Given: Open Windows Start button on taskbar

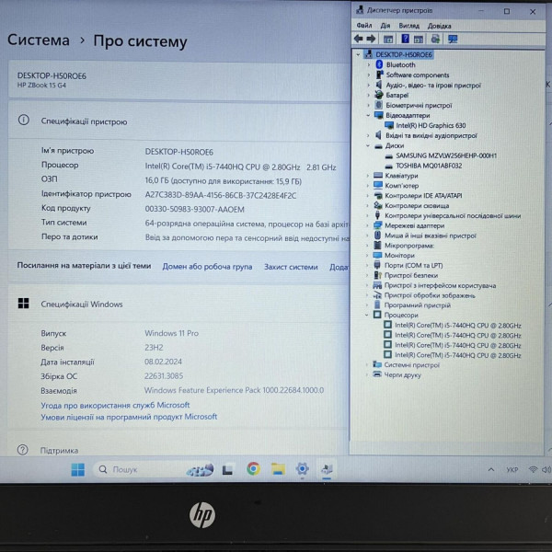Looking at the screenshot, I should pos(78,469).
